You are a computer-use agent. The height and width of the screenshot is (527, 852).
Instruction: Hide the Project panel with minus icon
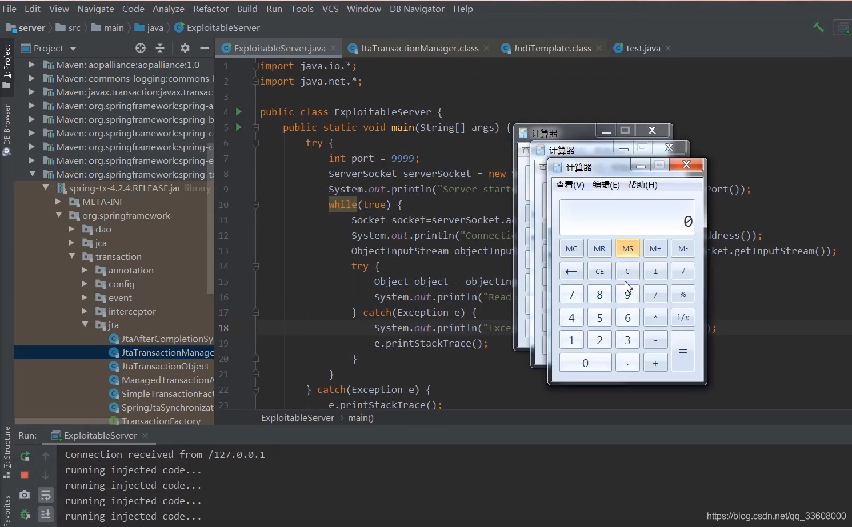[204, 48]
